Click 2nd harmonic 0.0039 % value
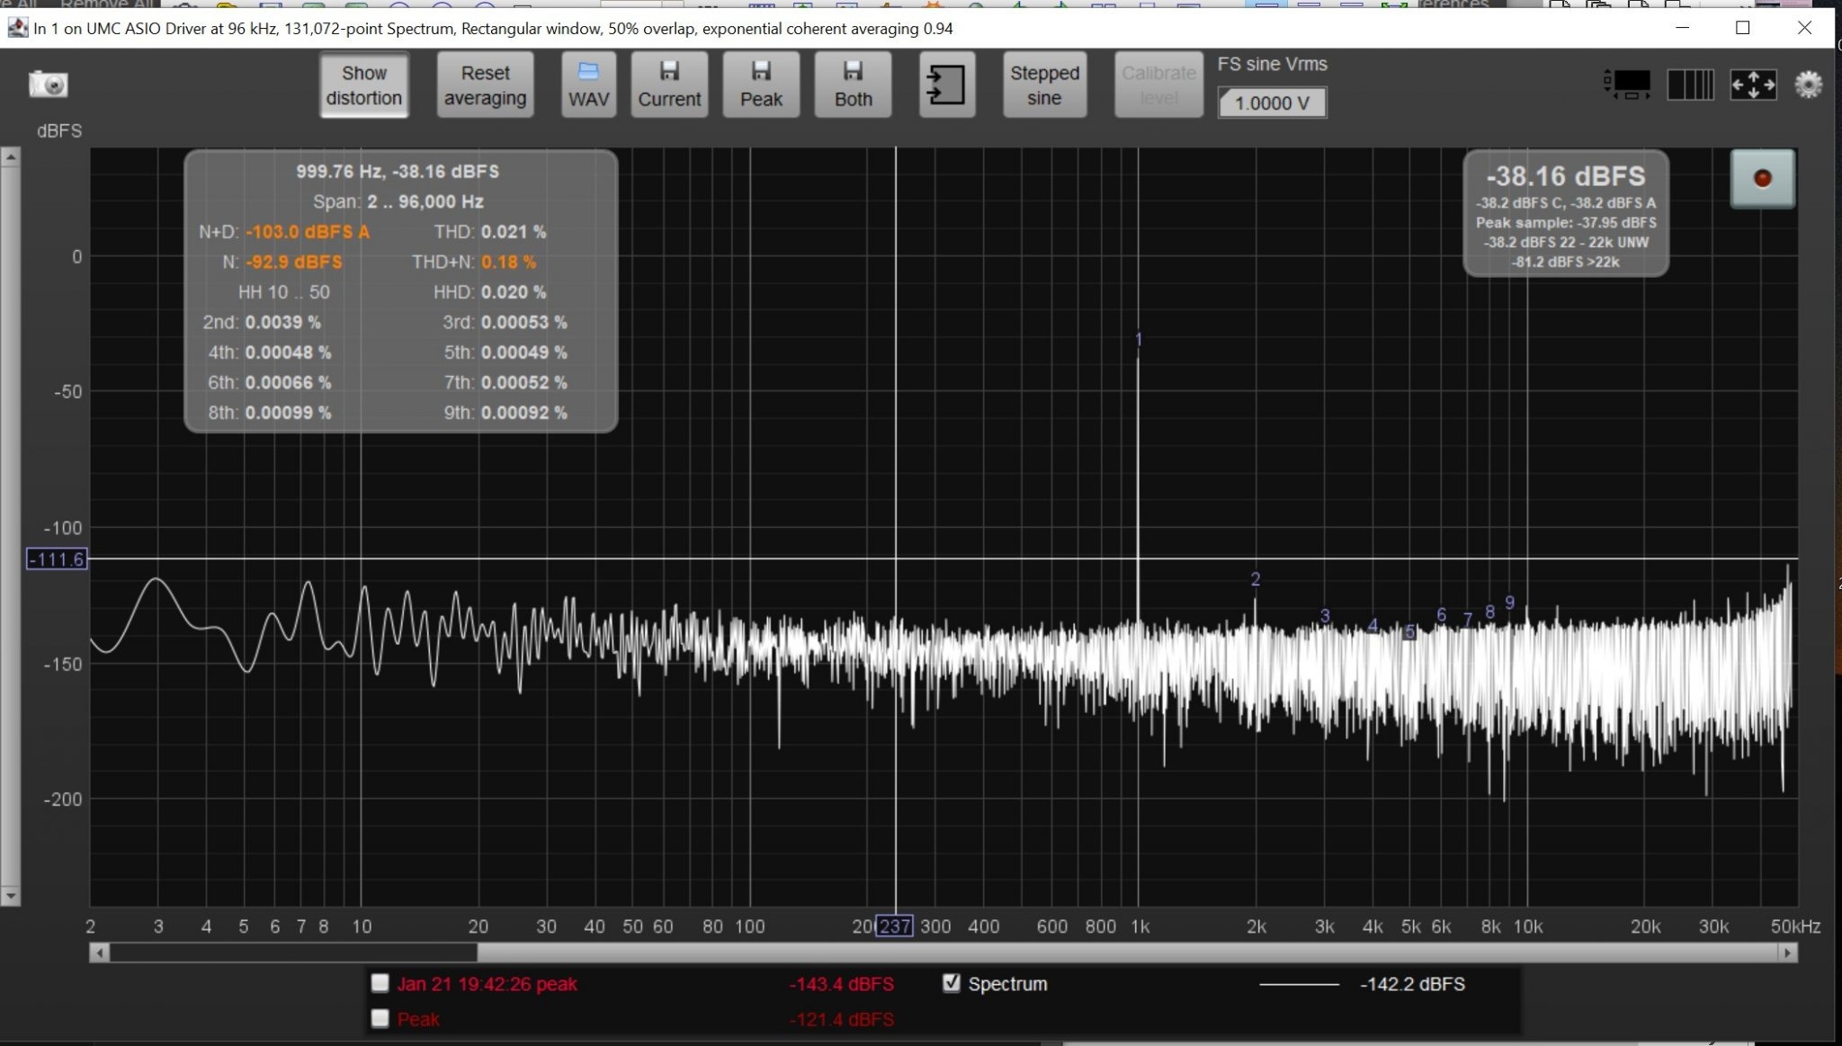Screen dimensions: 1842x1046 point(283,322)
